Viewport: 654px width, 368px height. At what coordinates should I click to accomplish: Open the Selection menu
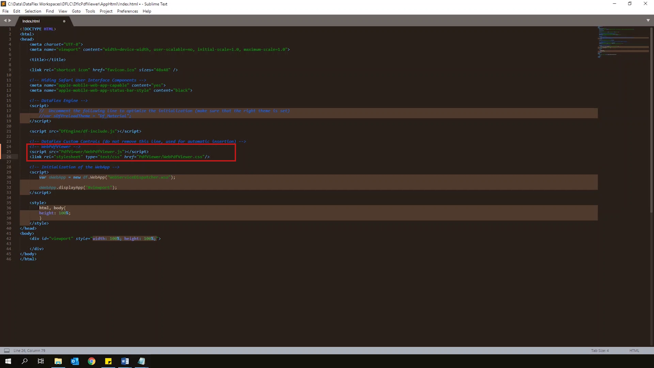coord(33,11)
